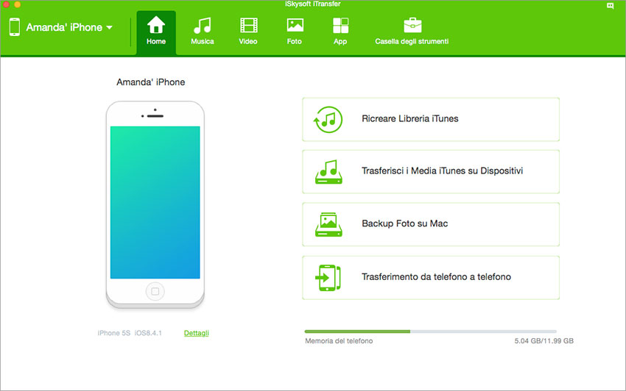The image size is (626, 391).
Task: Click the Amanda' iPhone name above phone
Action: (x=150, y=82)
